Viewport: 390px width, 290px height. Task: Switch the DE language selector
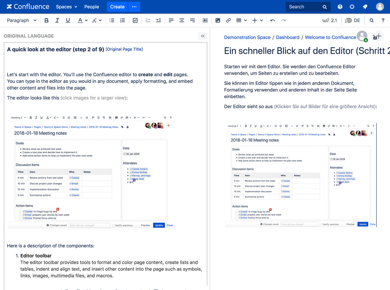pyautogui.click(x=353, y=20)
